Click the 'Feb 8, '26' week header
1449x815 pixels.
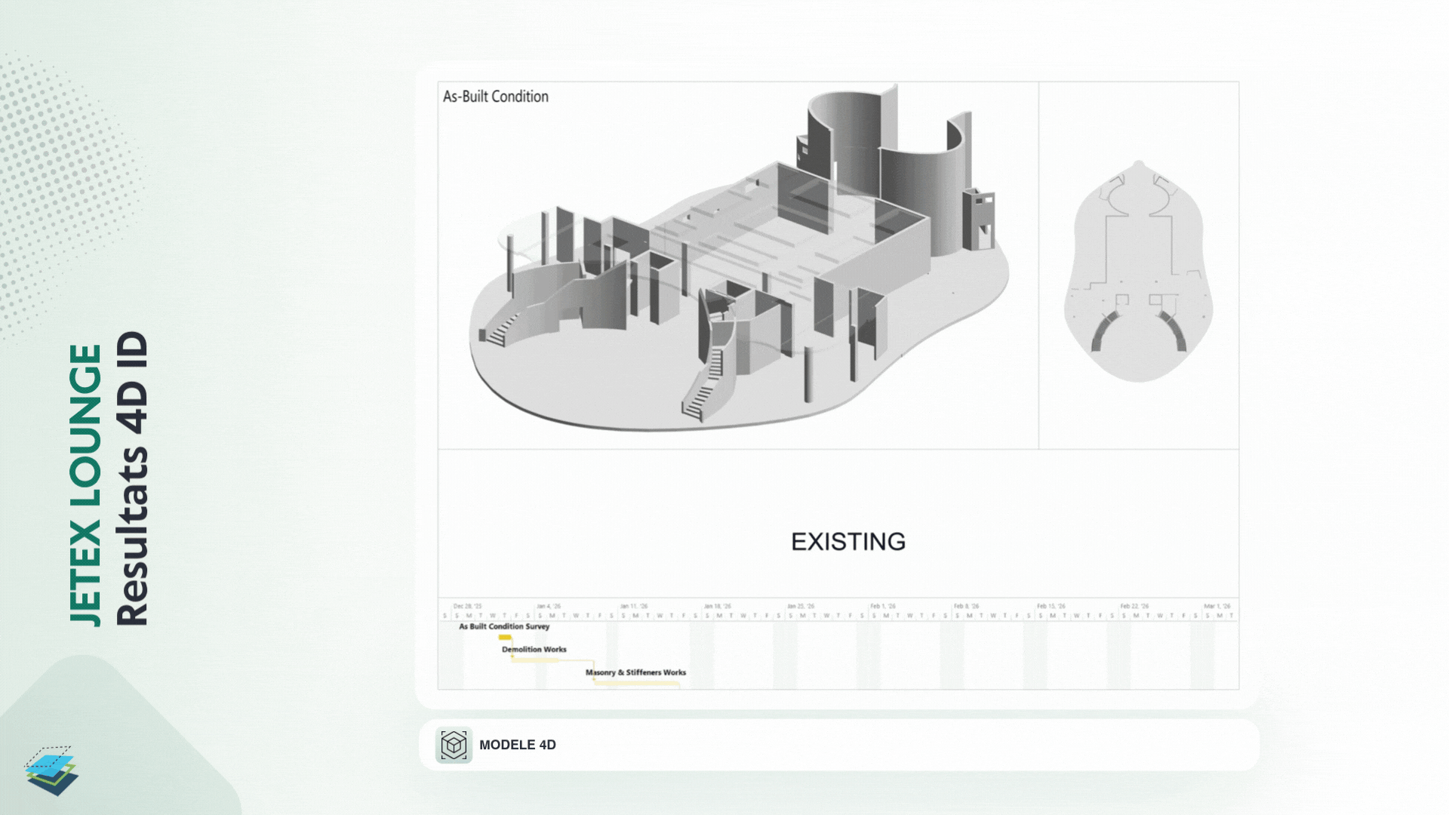tap(966, 606)
